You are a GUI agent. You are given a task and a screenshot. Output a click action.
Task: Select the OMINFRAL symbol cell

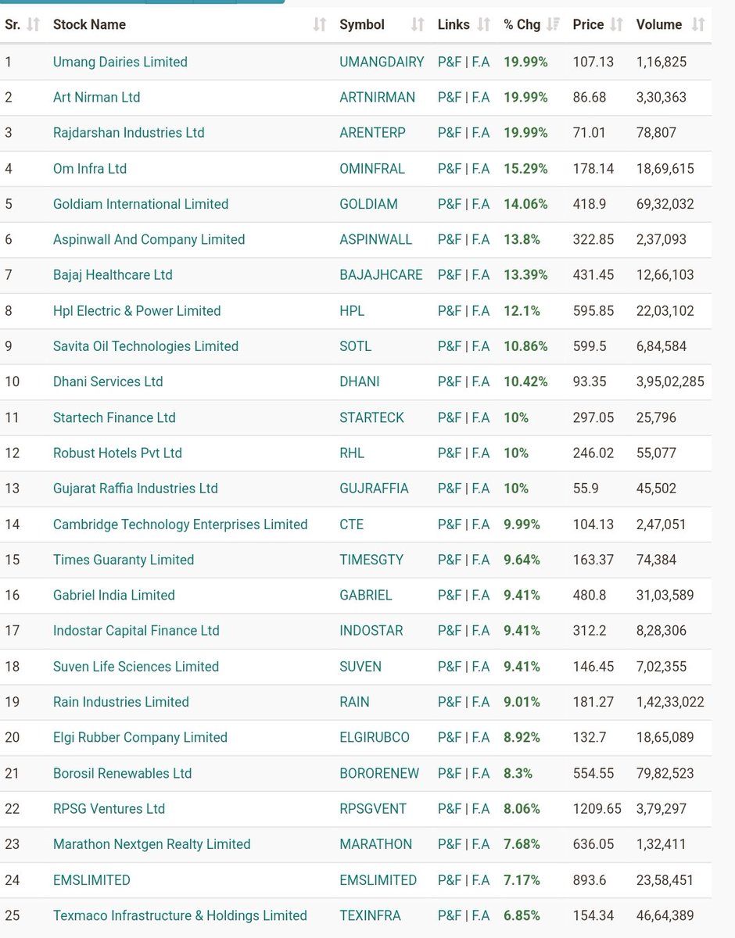tap(371, 169)
